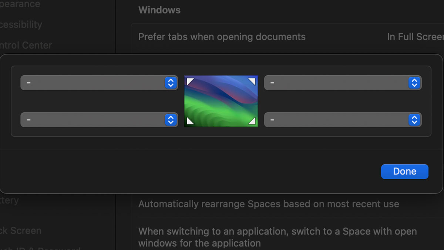The image size is (444, 250).
Task: Click the desktop wallpaper preview thumbnail
Action: (x=221, y=101)
